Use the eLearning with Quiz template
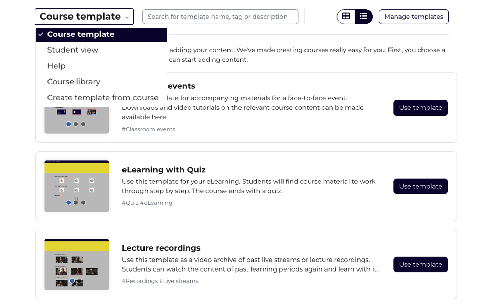This screenshot has height=307, width=492. [420, 186]
